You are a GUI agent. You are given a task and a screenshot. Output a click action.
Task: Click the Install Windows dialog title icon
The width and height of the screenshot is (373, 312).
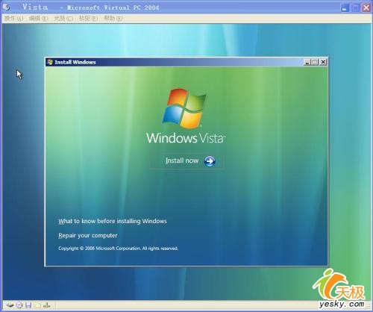(50, 62)
